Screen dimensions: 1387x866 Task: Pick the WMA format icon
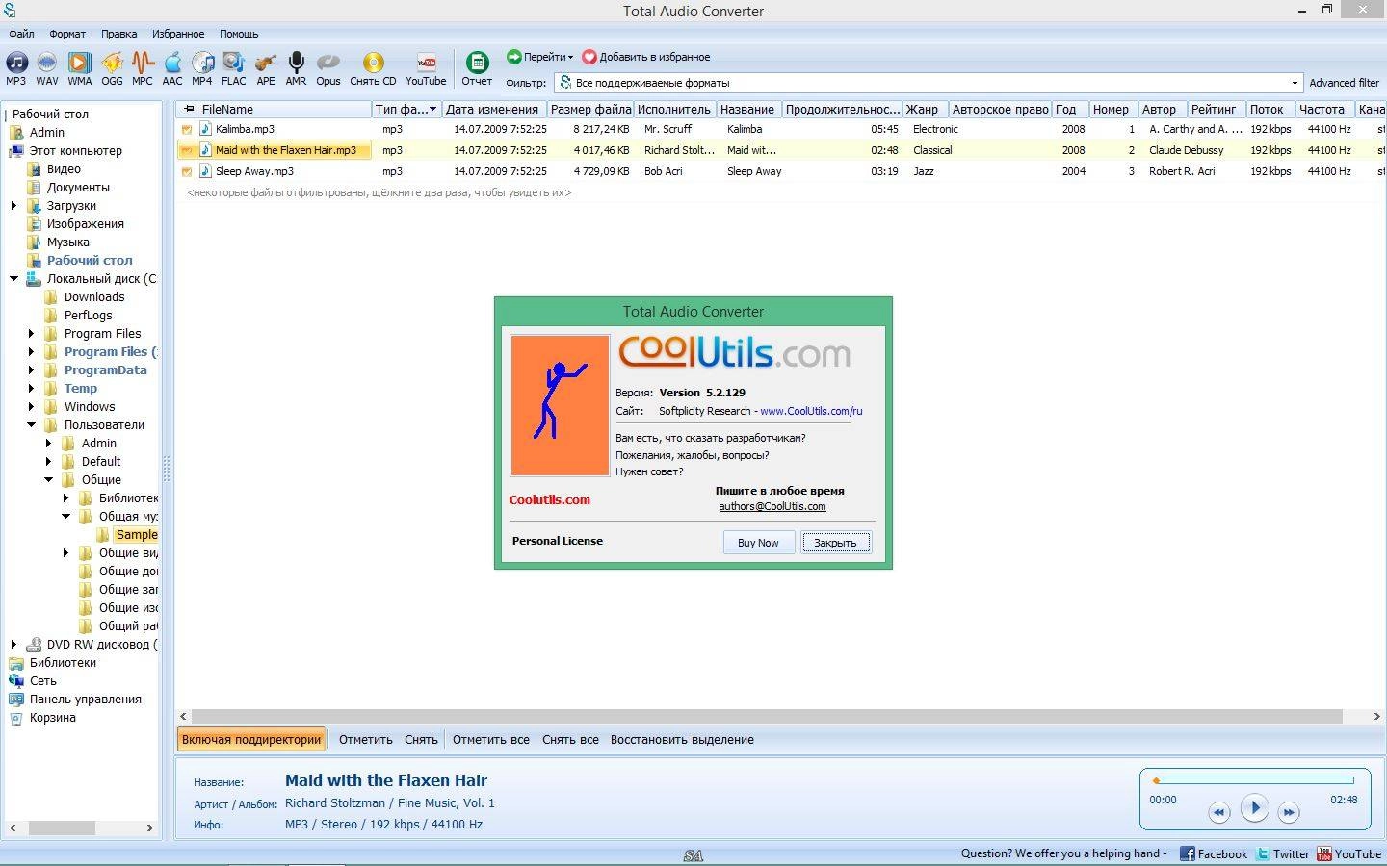80,69
